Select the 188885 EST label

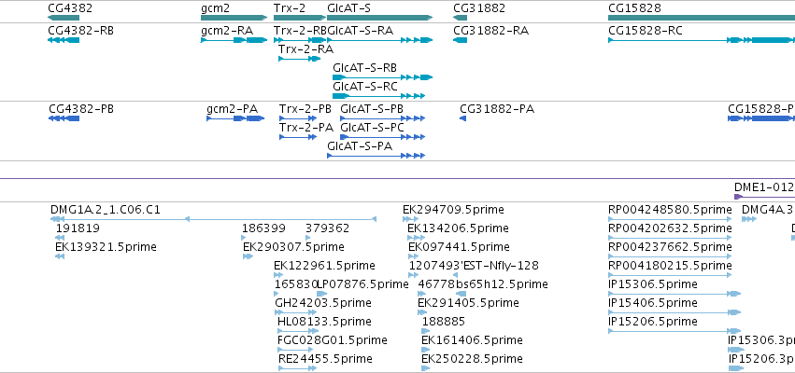(x=443, y=322)
